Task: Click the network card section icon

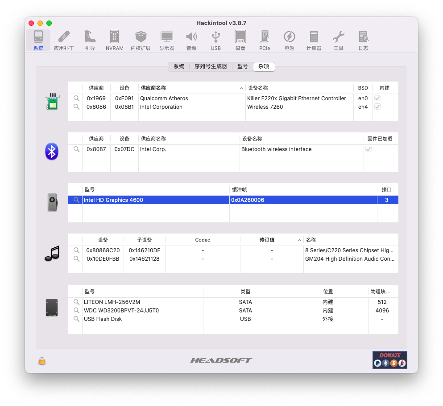Action: [x=52, y=101]
